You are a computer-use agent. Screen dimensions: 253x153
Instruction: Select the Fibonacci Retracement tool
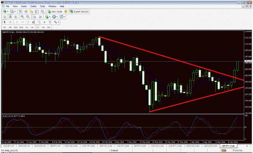tap(39, 22)
